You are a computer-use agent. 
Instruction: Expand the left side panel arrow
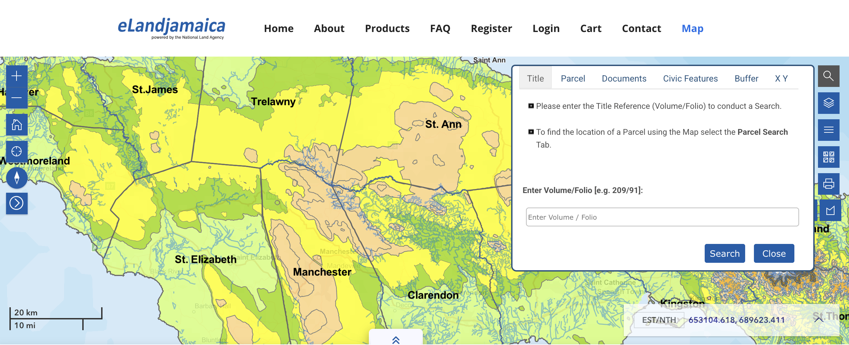tap(16, 203)
